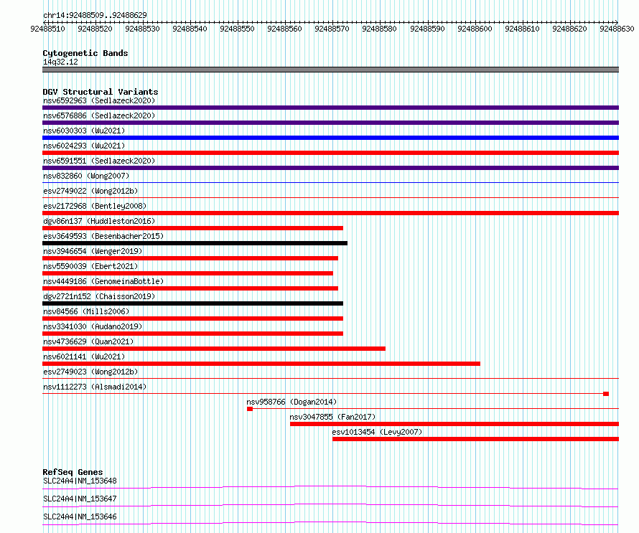
Task: Click the black bar under dgv2721n152 (Chaisson2019)
Action: tap(192, 303)
